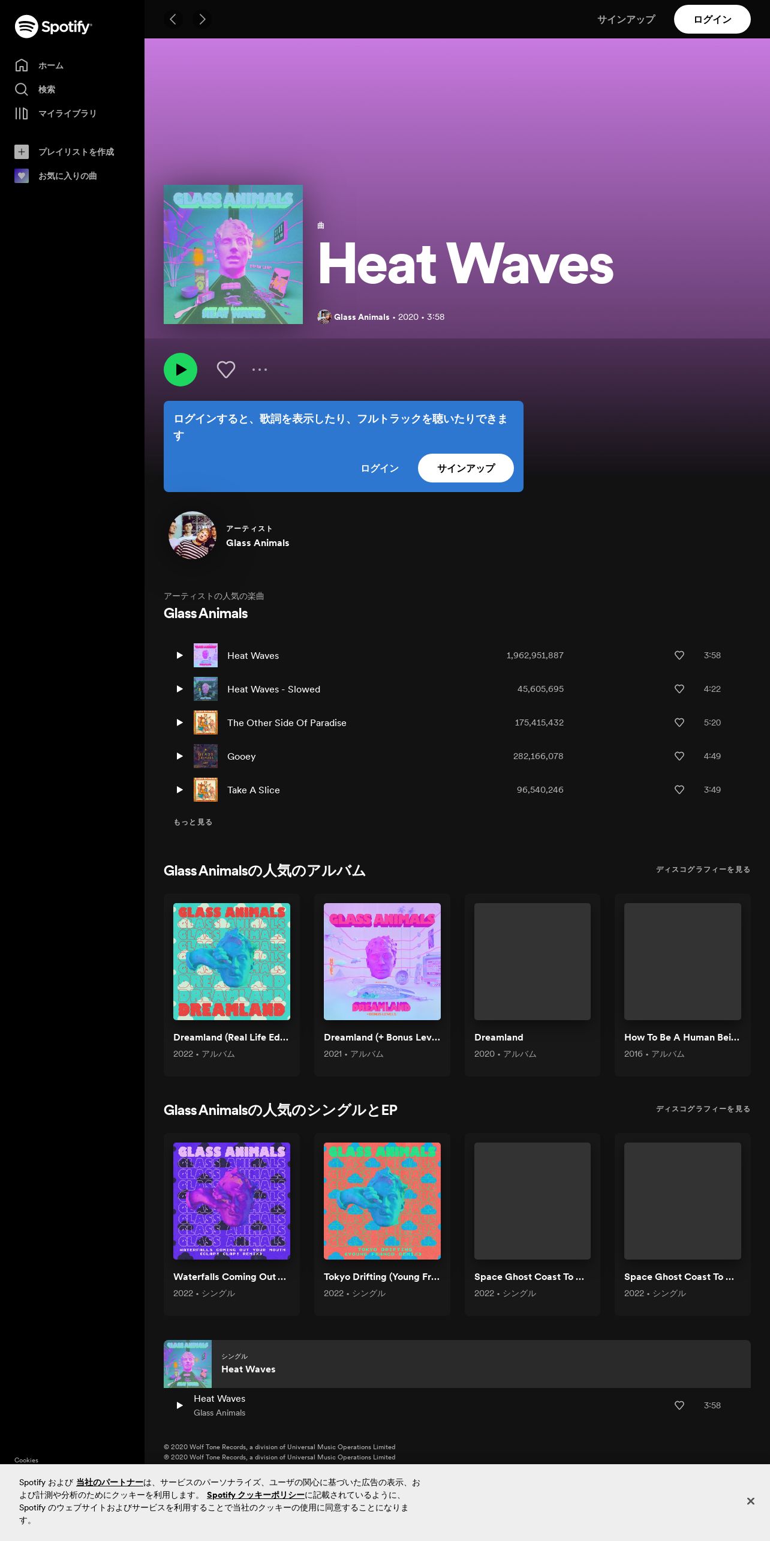
Task: Open the three-dot more options menu
Action: pyautogui.click(x=260, y=370)
